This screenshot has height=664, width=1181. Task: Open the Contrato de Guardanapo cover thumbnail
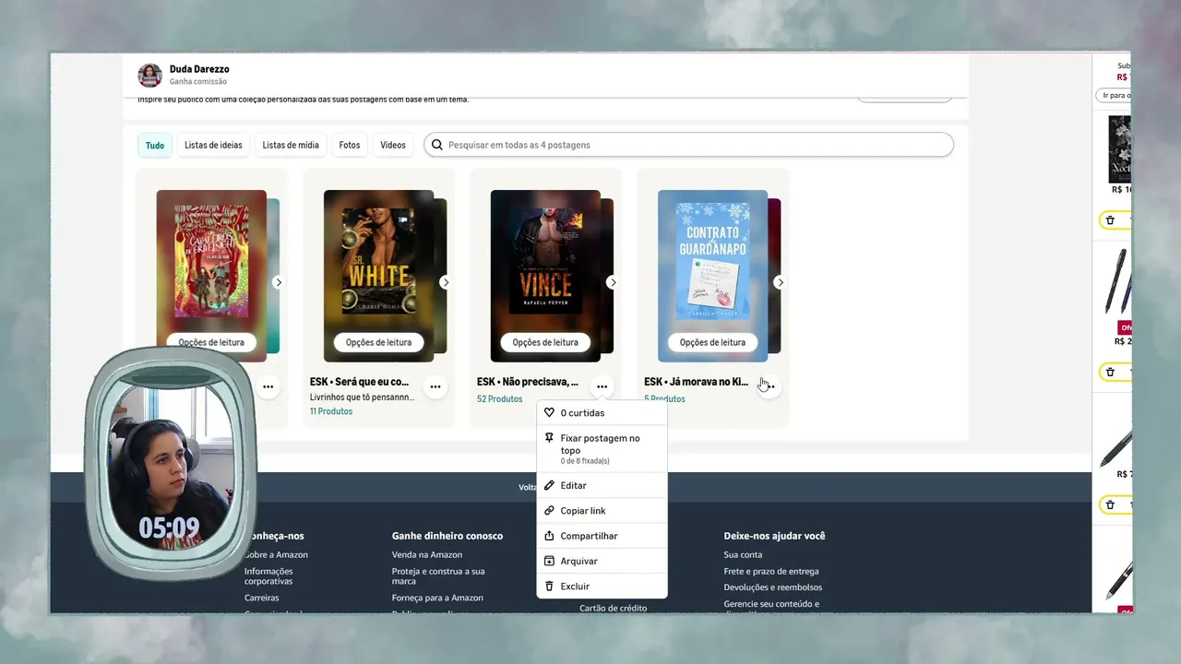[x=712, y=276]
